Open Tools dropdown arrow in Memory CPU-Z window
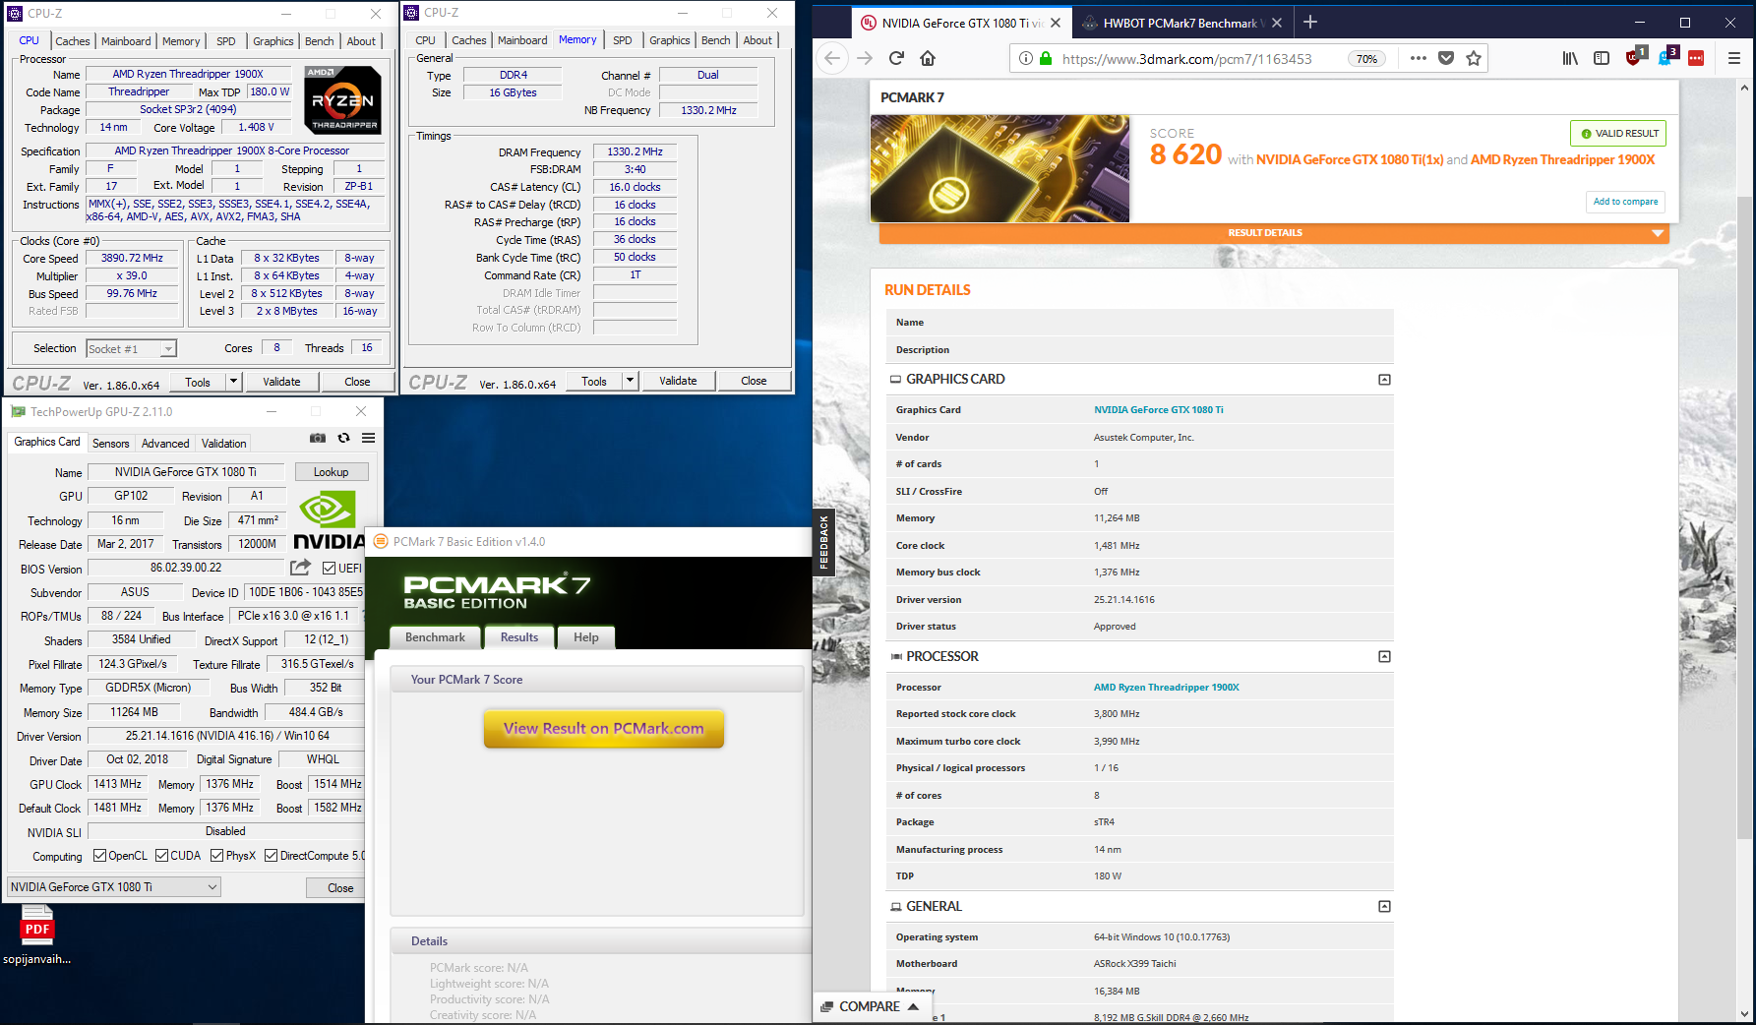This screenshot has height=1025, width=1756. pyautogui.click(x=630, y=381)
